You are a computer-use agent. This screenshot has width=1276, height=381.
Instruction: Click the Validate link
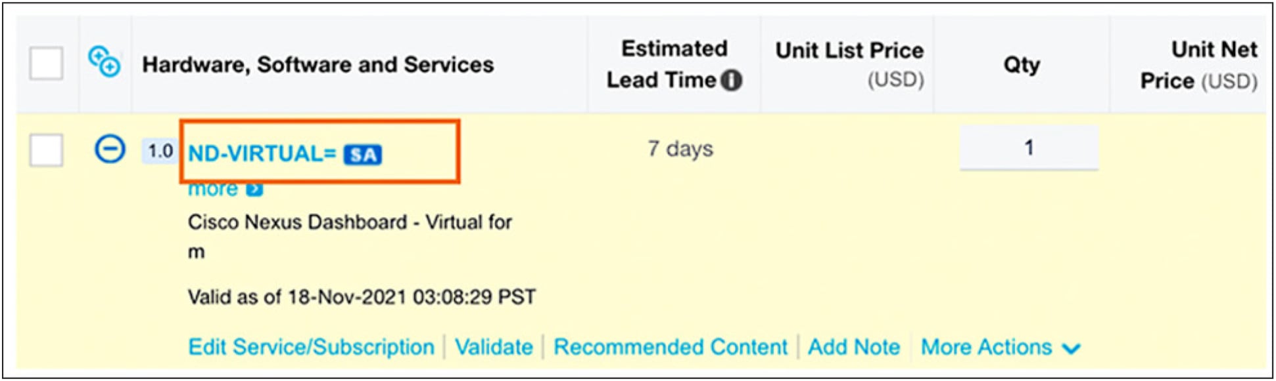click(494, 347)
